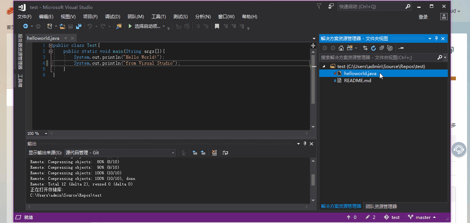Click the Preview Selected Items icon
This screenshot has width=470, height=223.
click(x=401, y=48)
